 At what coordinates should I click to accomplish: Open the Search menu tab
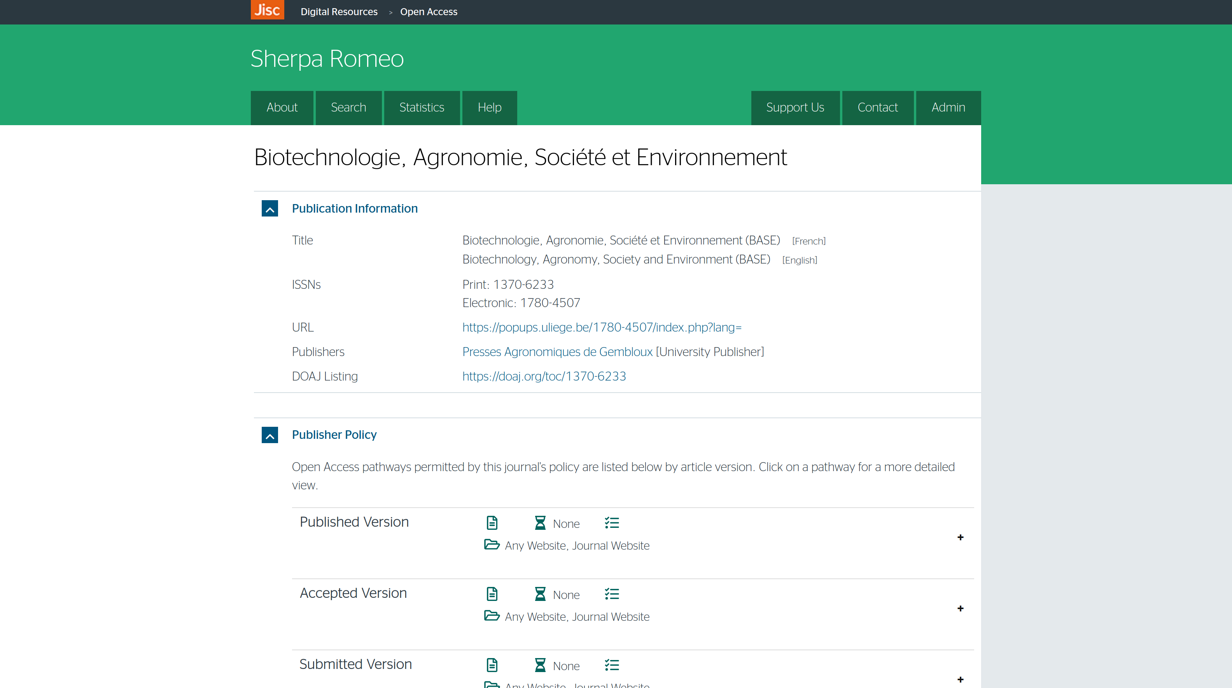pyautogui.click(x=349, y=108)
